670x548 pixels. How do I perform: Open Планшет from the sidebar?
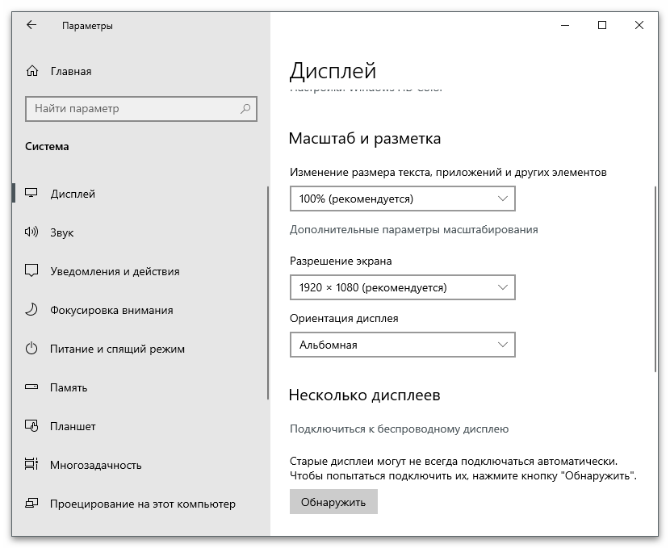[x=31, y=426]
